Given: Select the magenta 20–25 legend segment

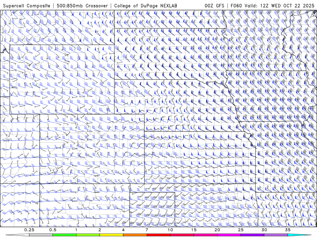Looking at the screenshot, I should 229,235.
